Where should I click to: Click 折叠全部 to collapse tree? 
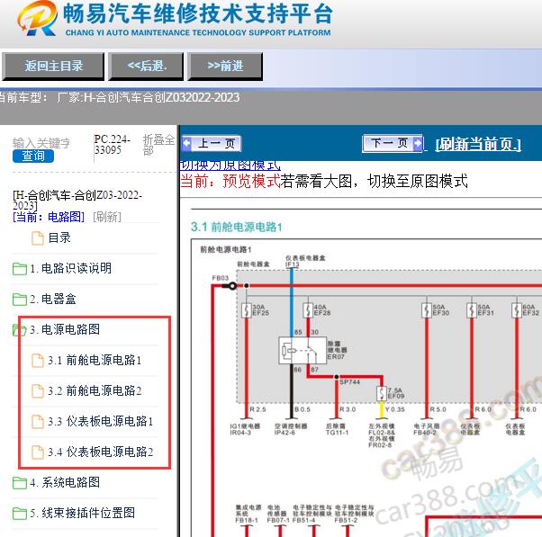158,145
